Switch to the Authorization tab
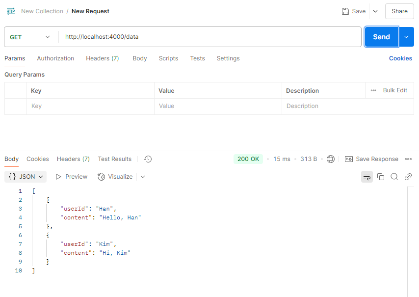The width and height of the screenshot is (419, 297). point(55,58)
